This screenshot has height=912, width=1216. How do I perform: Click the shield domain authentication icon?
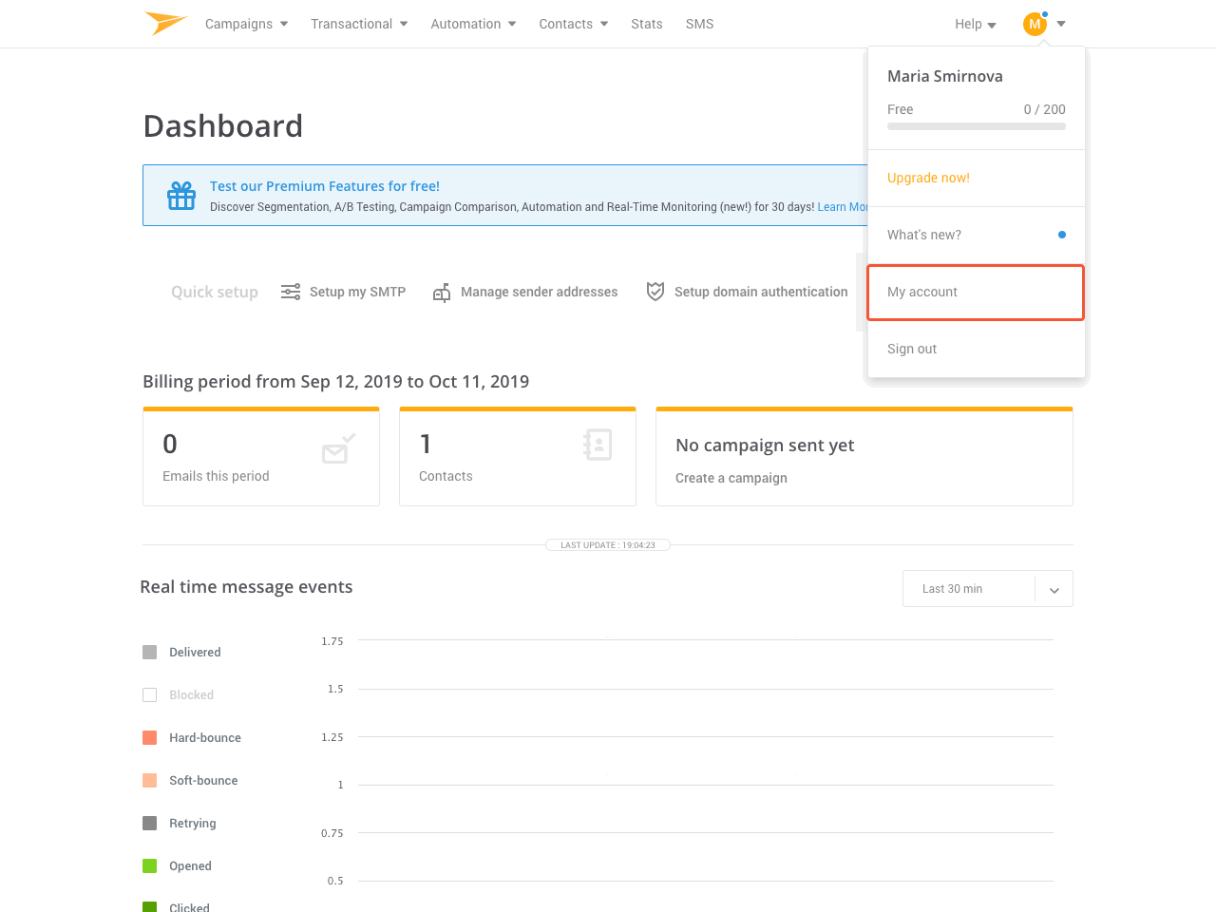pos(655,292)
